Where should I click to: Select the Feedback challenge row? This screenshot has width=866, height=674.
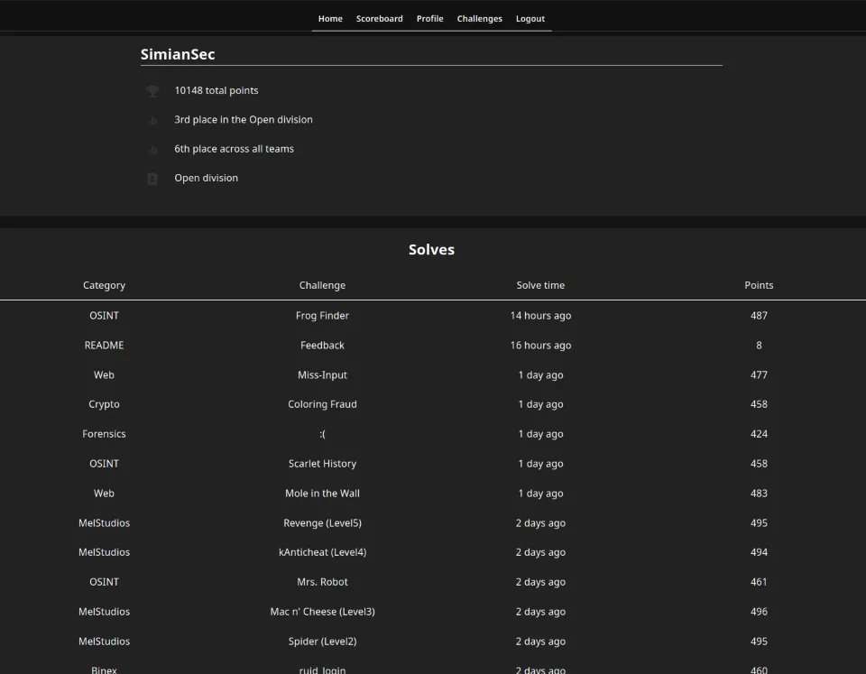[322, 346]
